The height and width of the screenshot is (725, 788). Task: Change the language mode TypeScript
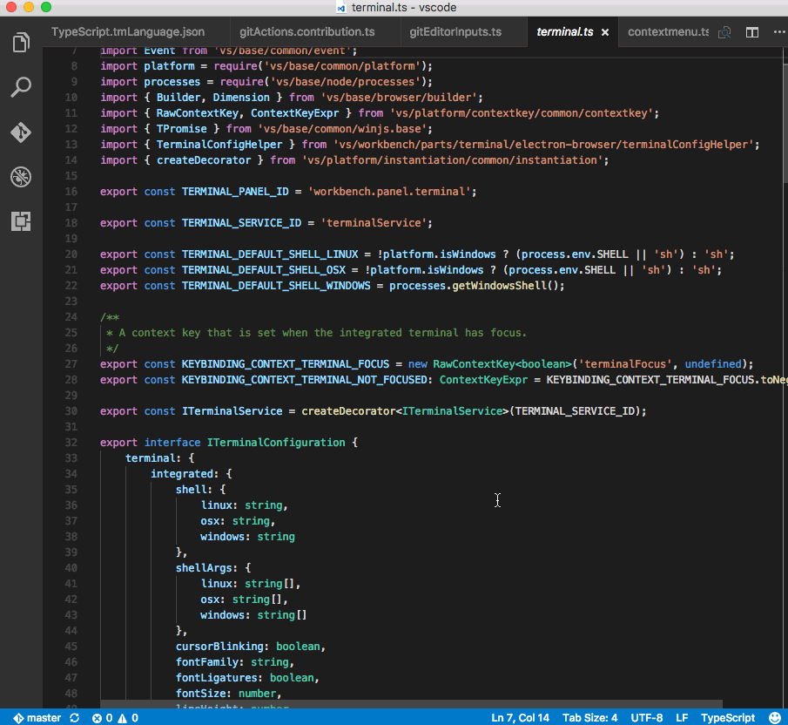click(x=728, y=718)
